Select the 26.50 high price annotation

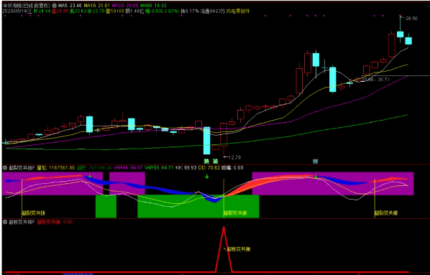point(411,19)
